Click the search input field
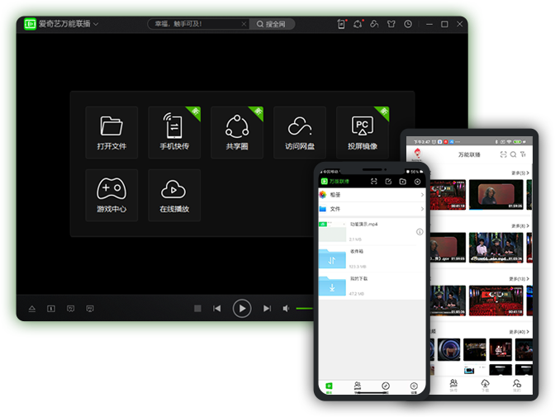The width and height of the screenshot is (555, 417). (x=197, y=24)
